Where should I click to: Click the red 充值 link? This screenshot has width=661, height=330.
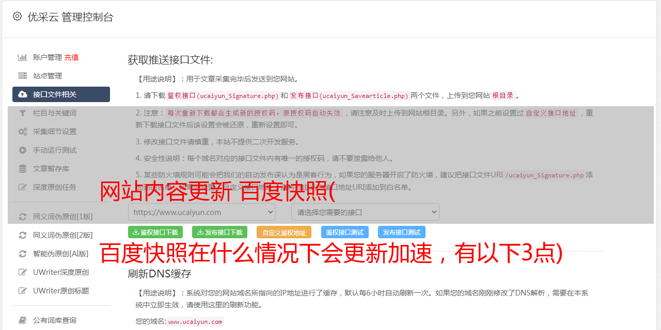pos(71,57)
